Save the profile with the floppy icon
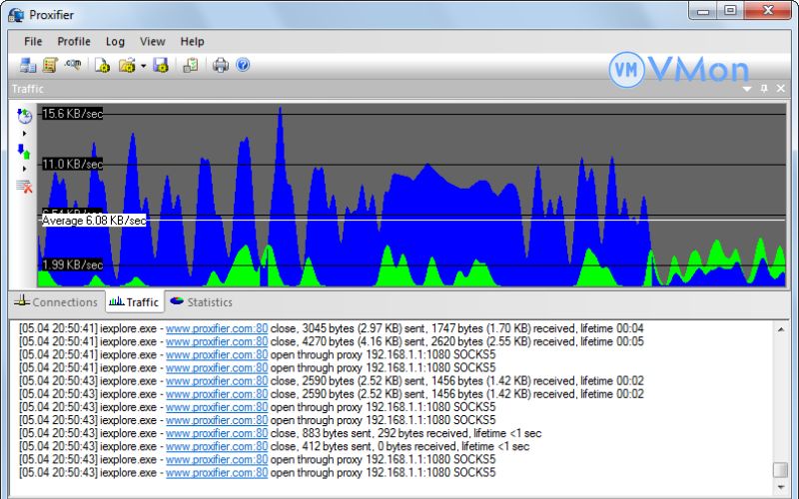799x499 pixels. point(160,66)
